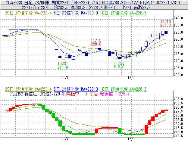Select the 10日 終値平滑 MA=226.5 label in lower chart
The image size is (188, 143).
click(123, 89)
